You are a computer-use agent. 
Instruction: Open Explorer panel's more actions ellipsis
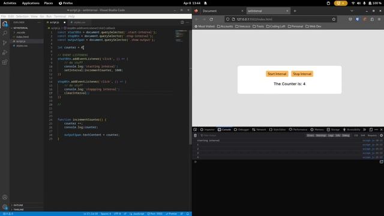click(x=39, y=22)
